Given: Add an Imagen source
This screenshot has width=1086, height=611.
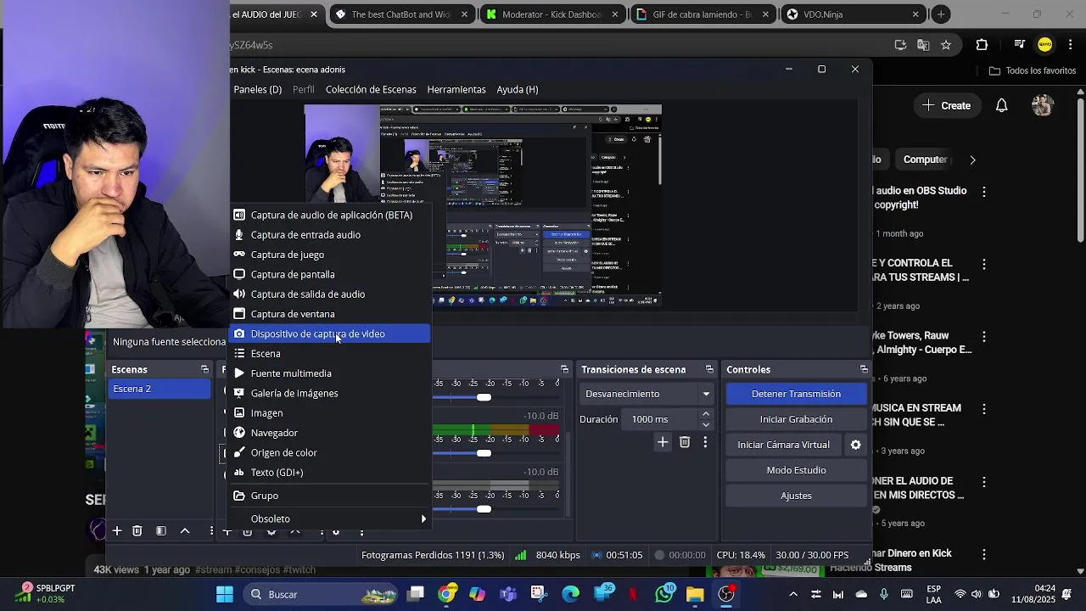Looking at the screenshot, I should tap(331, 413).
